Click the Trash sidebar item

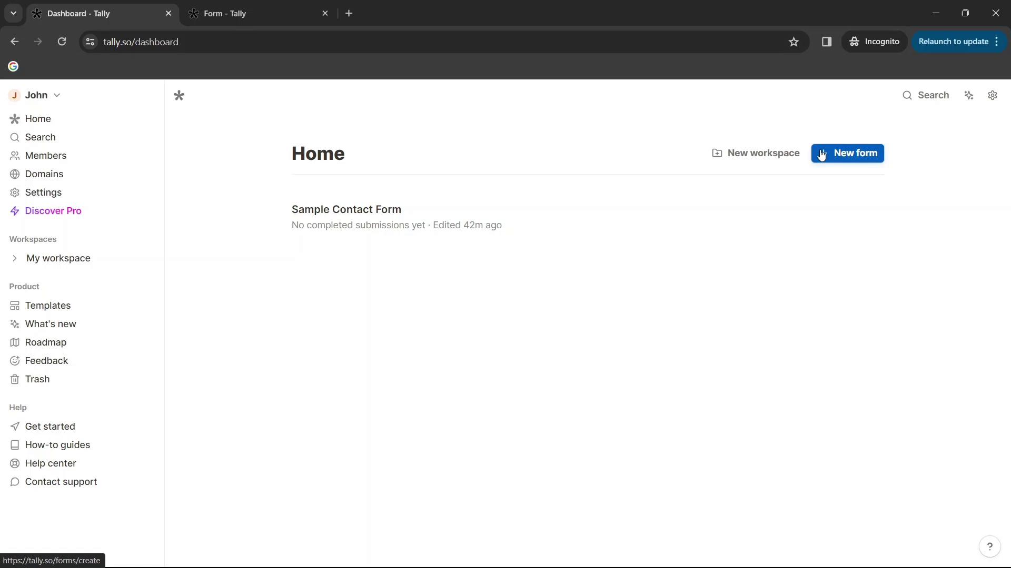point(37,379)
